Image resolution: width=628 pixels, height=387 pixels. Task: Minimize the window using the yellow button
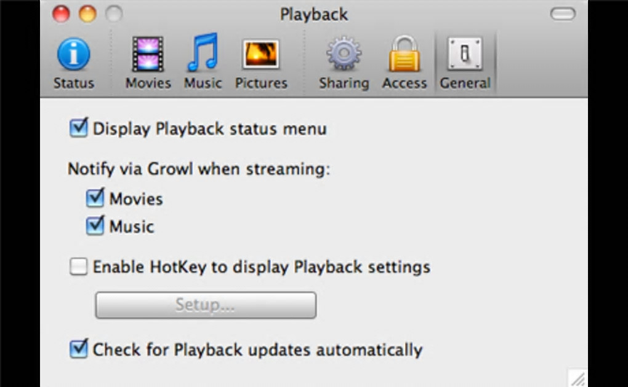coord(87,14)
